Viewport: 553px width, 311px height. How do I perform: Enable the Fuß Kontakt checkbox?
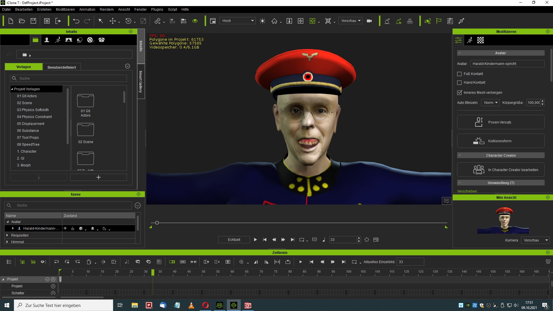click(x=459, y=74)
